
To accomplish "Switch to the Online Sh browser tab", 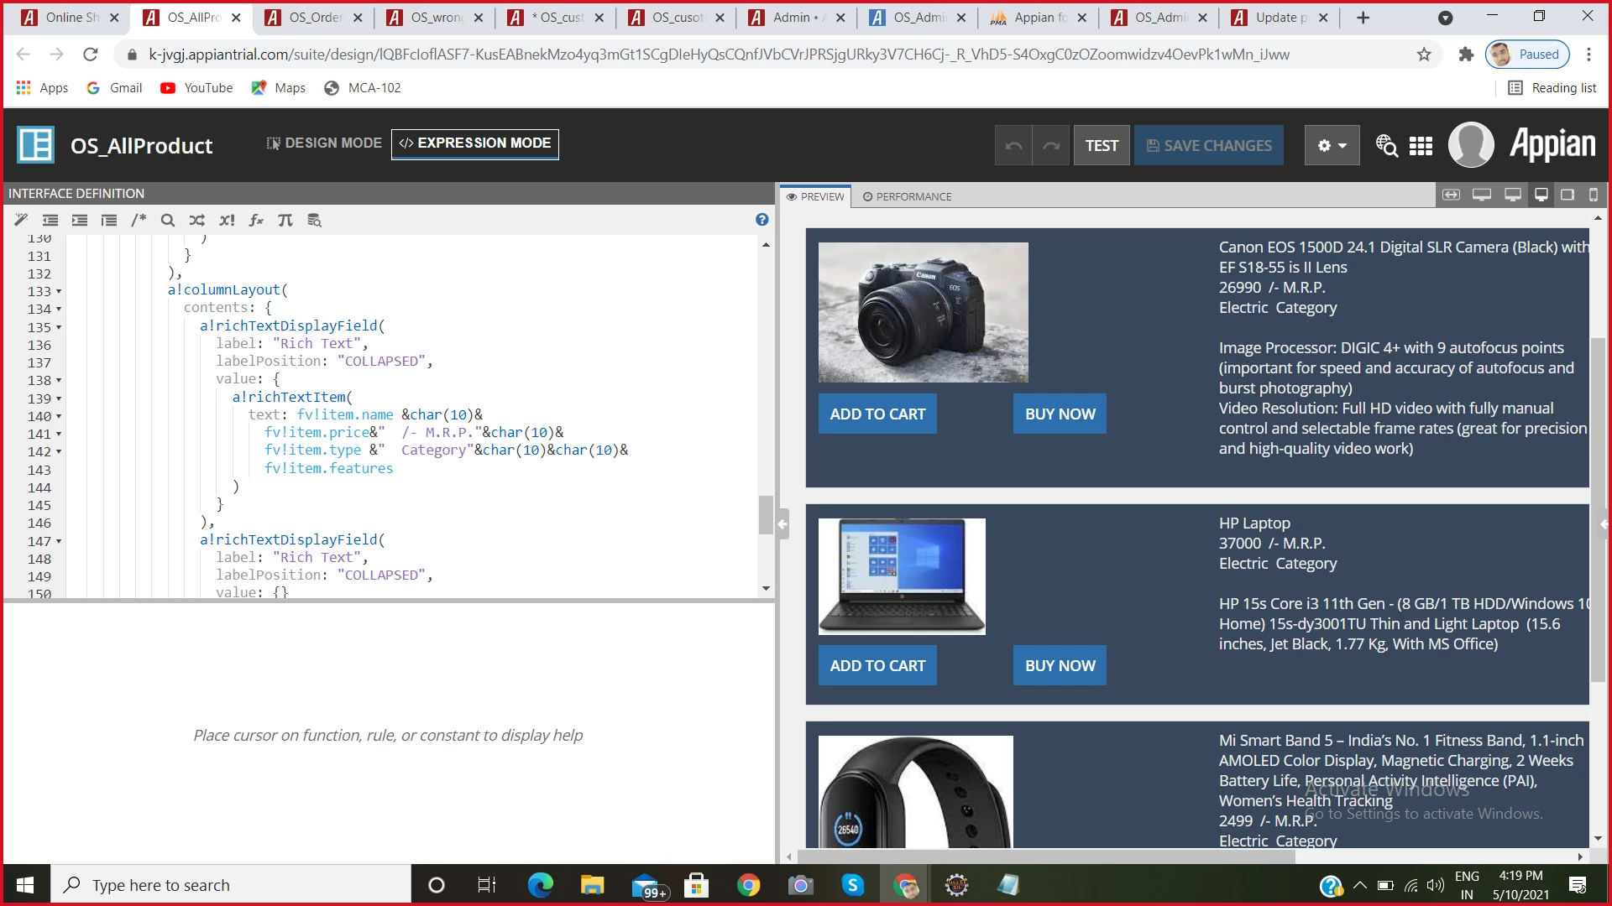I will (x=71, y=18).
